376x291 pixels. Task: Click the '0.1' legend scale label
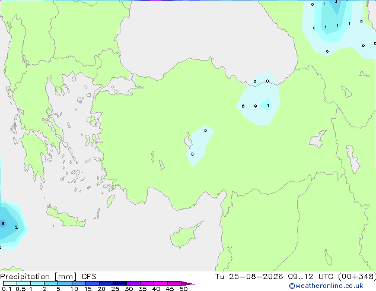pyautogui.click(x=7, y=289)
